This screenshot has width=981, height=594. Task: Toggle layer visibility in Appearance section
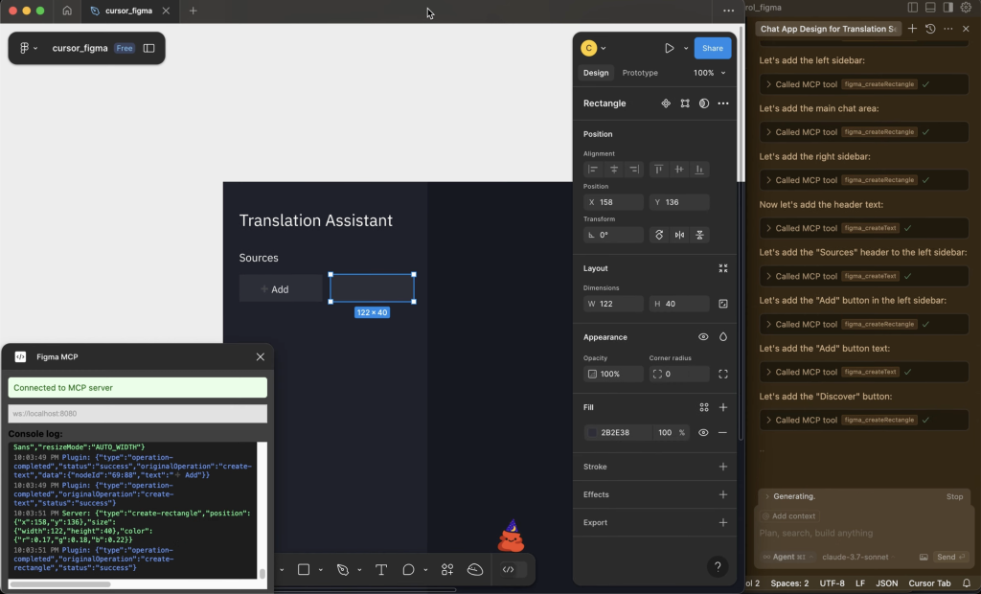pos(703,337)
